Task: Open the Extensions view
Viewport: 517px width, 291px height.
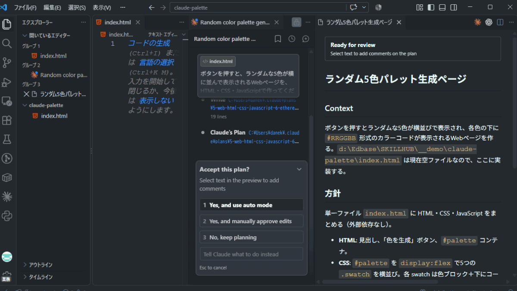Action: [7, 120]
